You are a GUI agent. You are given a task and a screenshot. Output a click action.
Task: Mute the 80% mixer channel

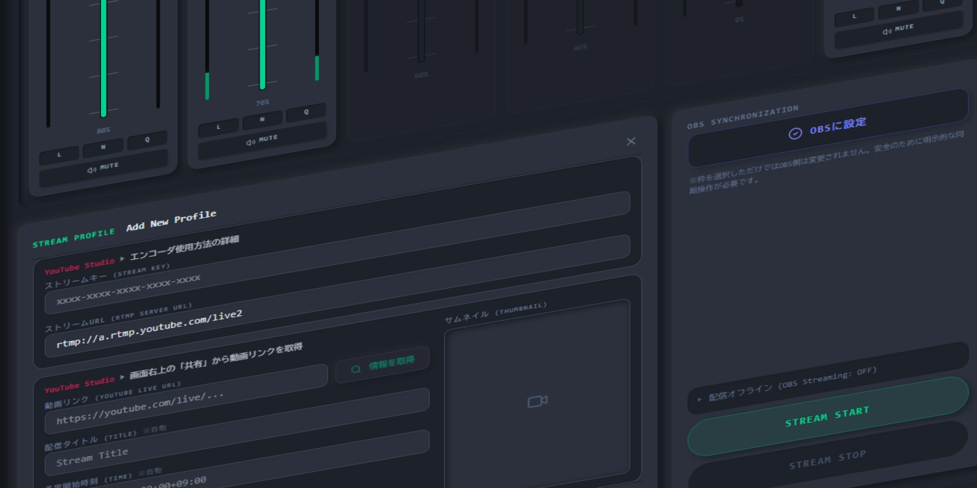click(x=103, y=168)
